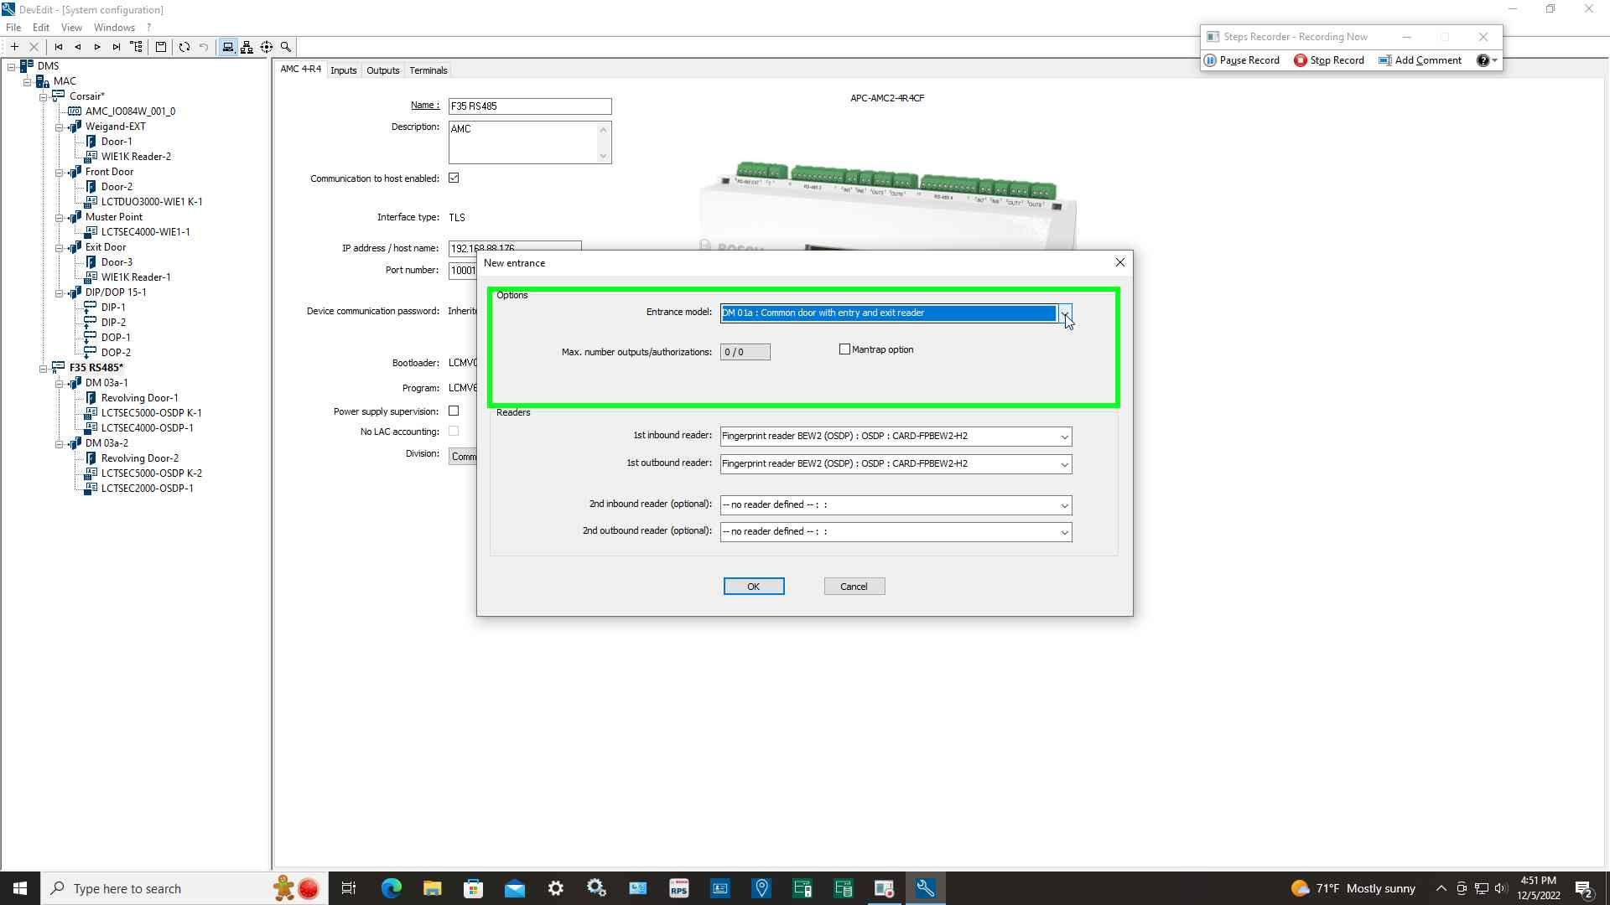Click OK in New entrance dialog
The image size is (1610, 905).
pos(753,587)
